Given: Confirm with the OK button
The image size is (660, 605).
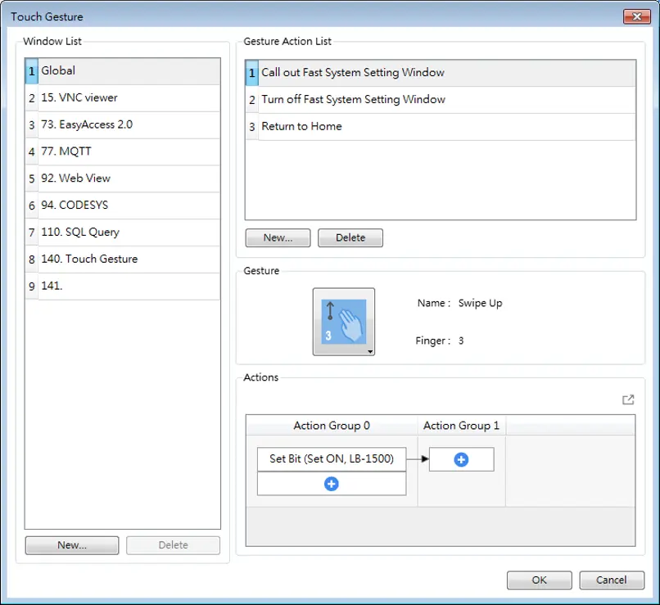Looking at the screenshot, I should (539, 580).
